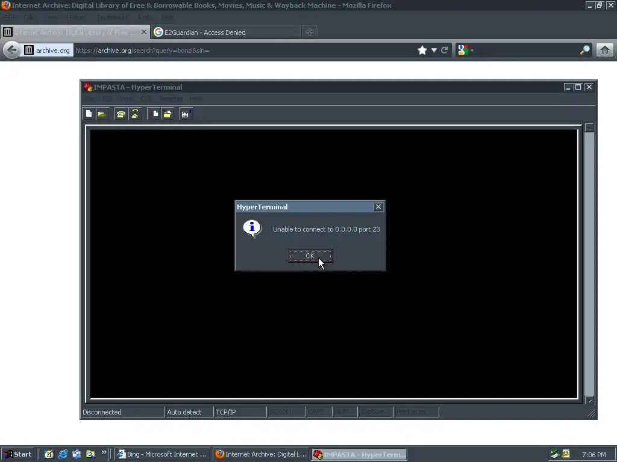The width and height of the screenshot is (617, 462).
Task: Switch to E2Guardian - Access Denied tab
Action: coord(225,32)
